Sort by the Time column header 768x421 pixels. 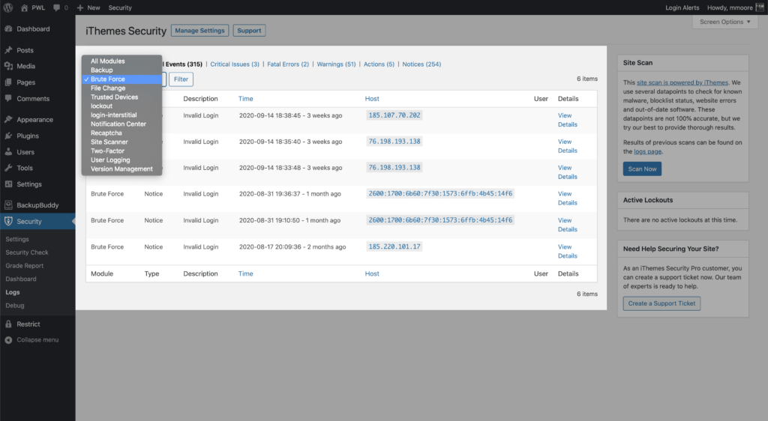click(245, 98)
